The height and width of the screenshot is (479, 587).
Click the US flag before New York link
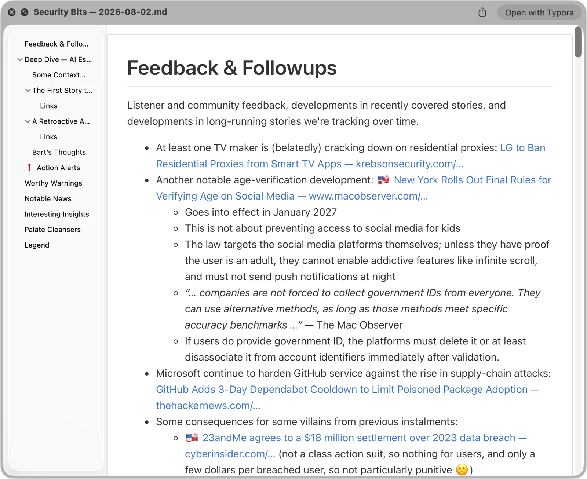click(x=383, y=180)
